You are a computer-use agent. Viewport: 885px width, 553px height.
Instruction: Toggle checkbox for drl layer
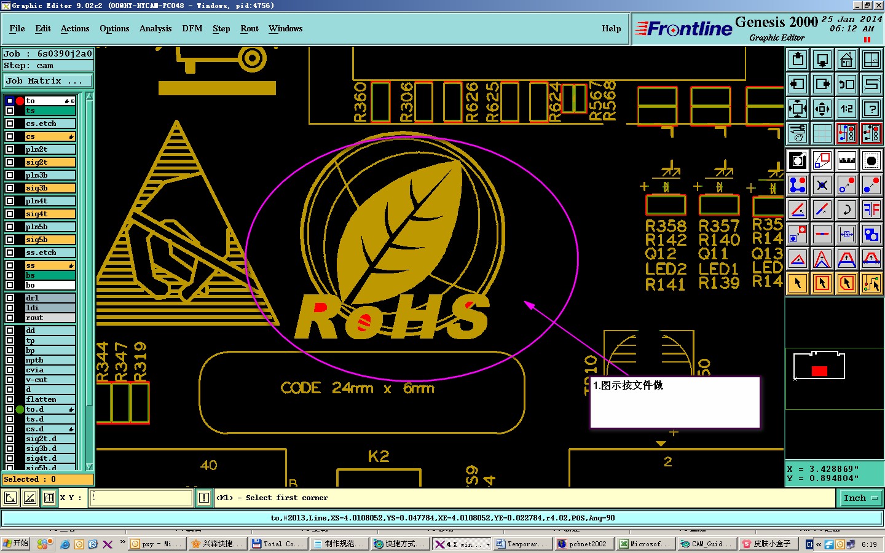pyautogui.click(x=10, y=298)
